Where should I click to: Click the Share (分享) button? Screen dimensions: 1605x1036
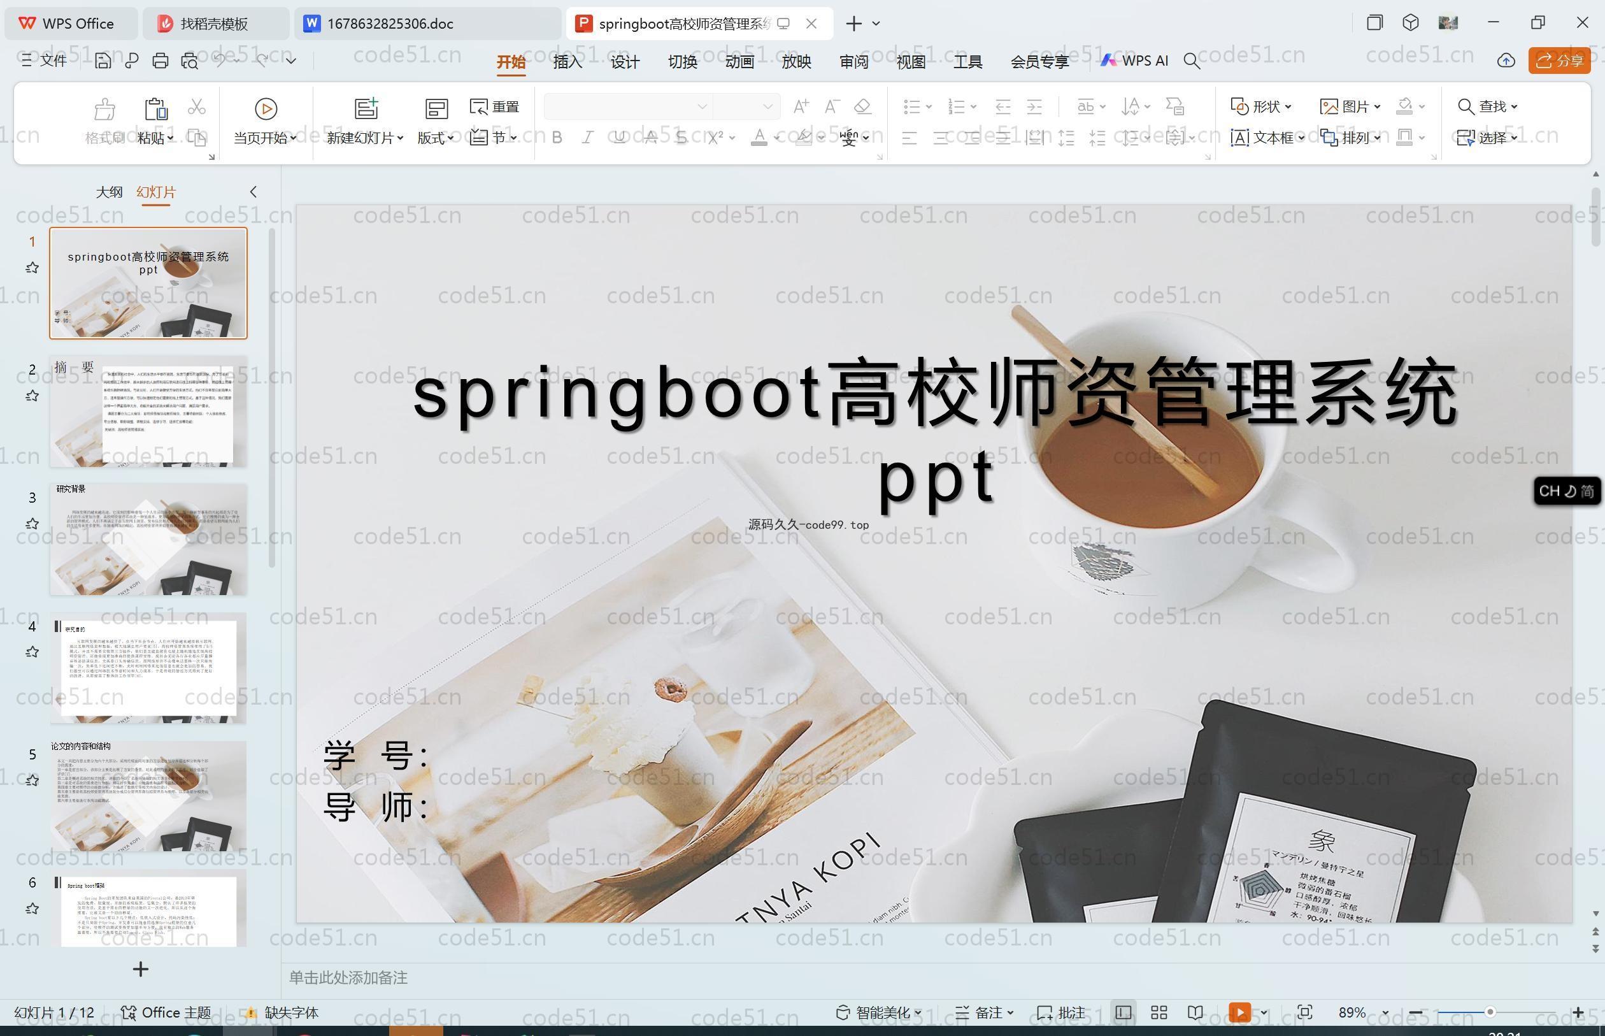coord(1559,61)
